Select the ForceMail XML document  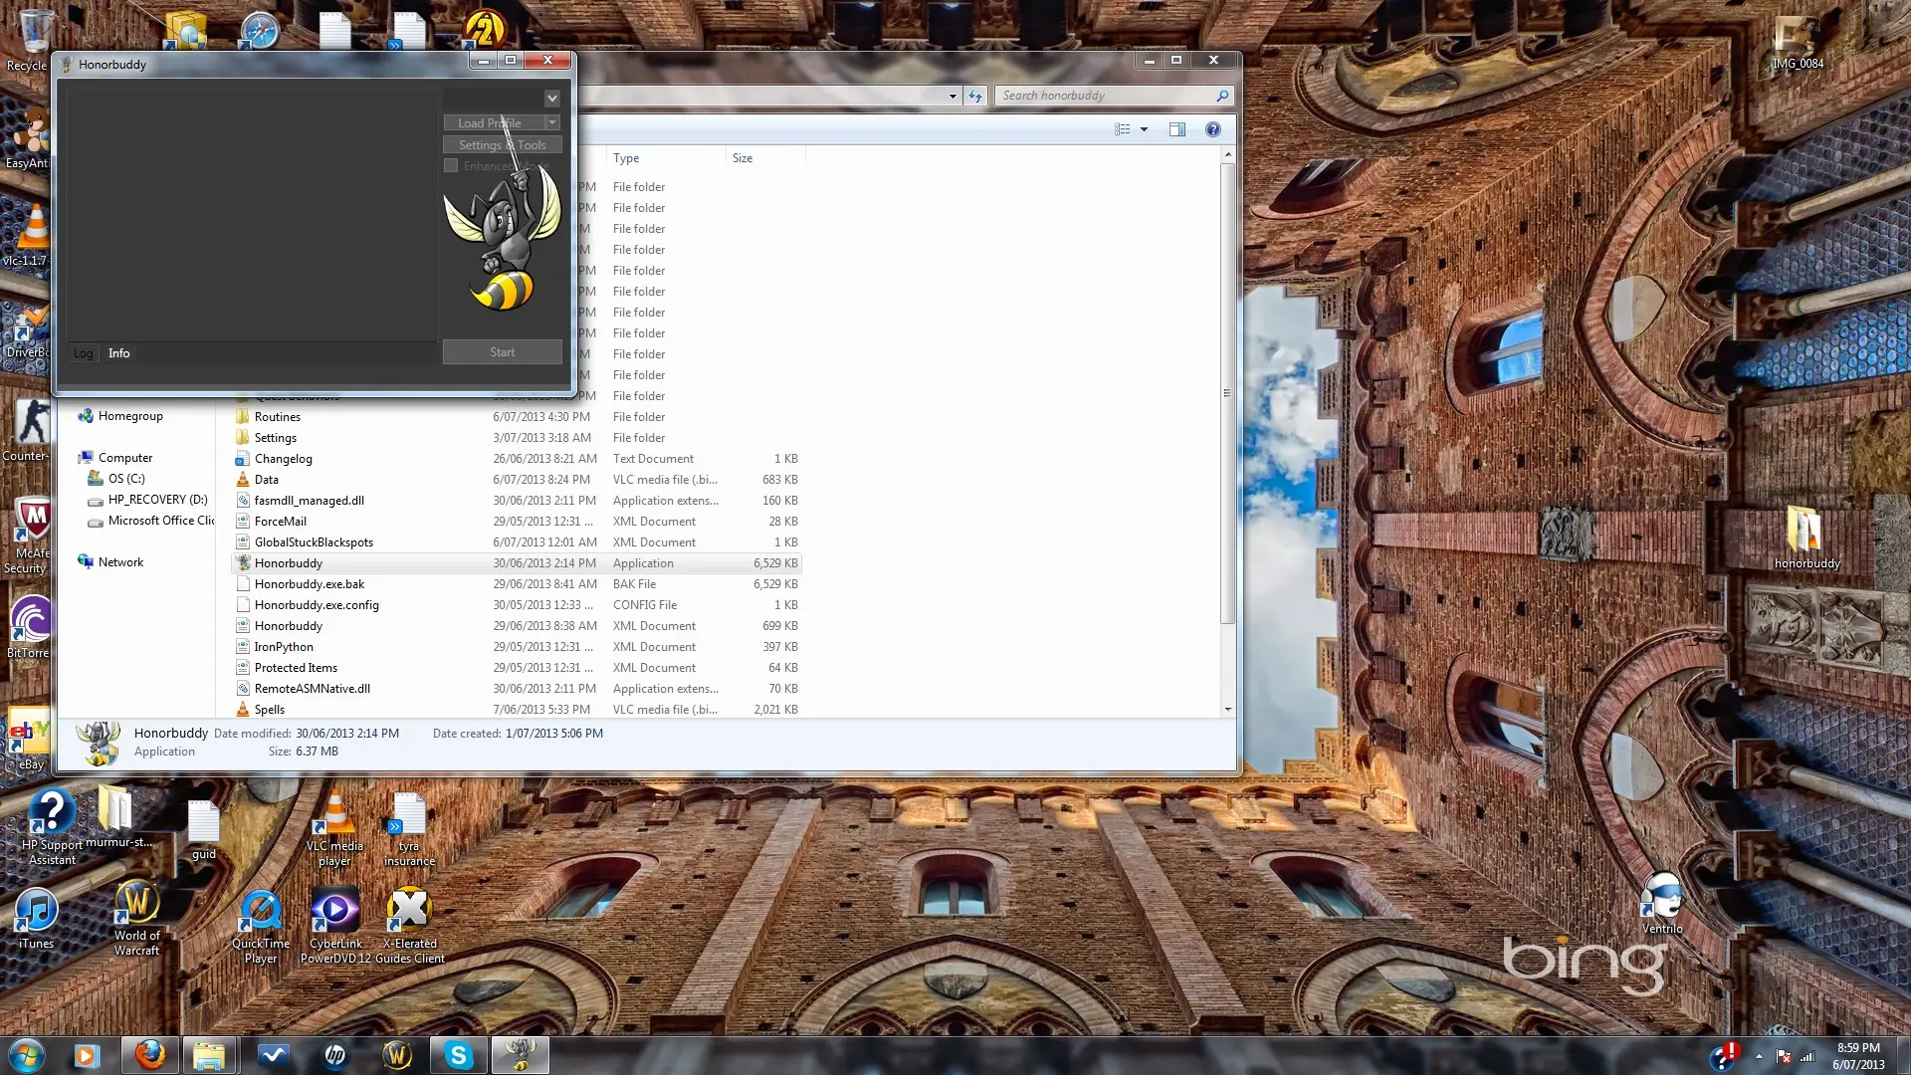coord(516,522)
